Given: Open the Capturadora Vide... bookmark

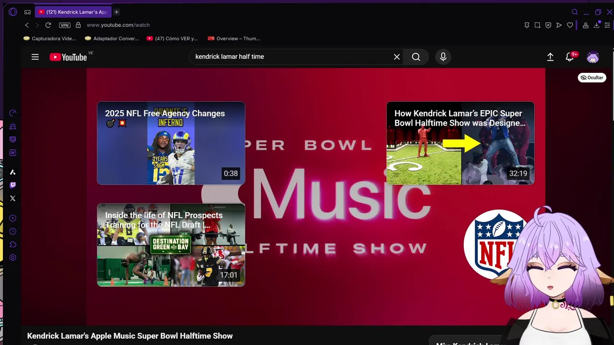Looking at the screenshot, I should (50, 38).
